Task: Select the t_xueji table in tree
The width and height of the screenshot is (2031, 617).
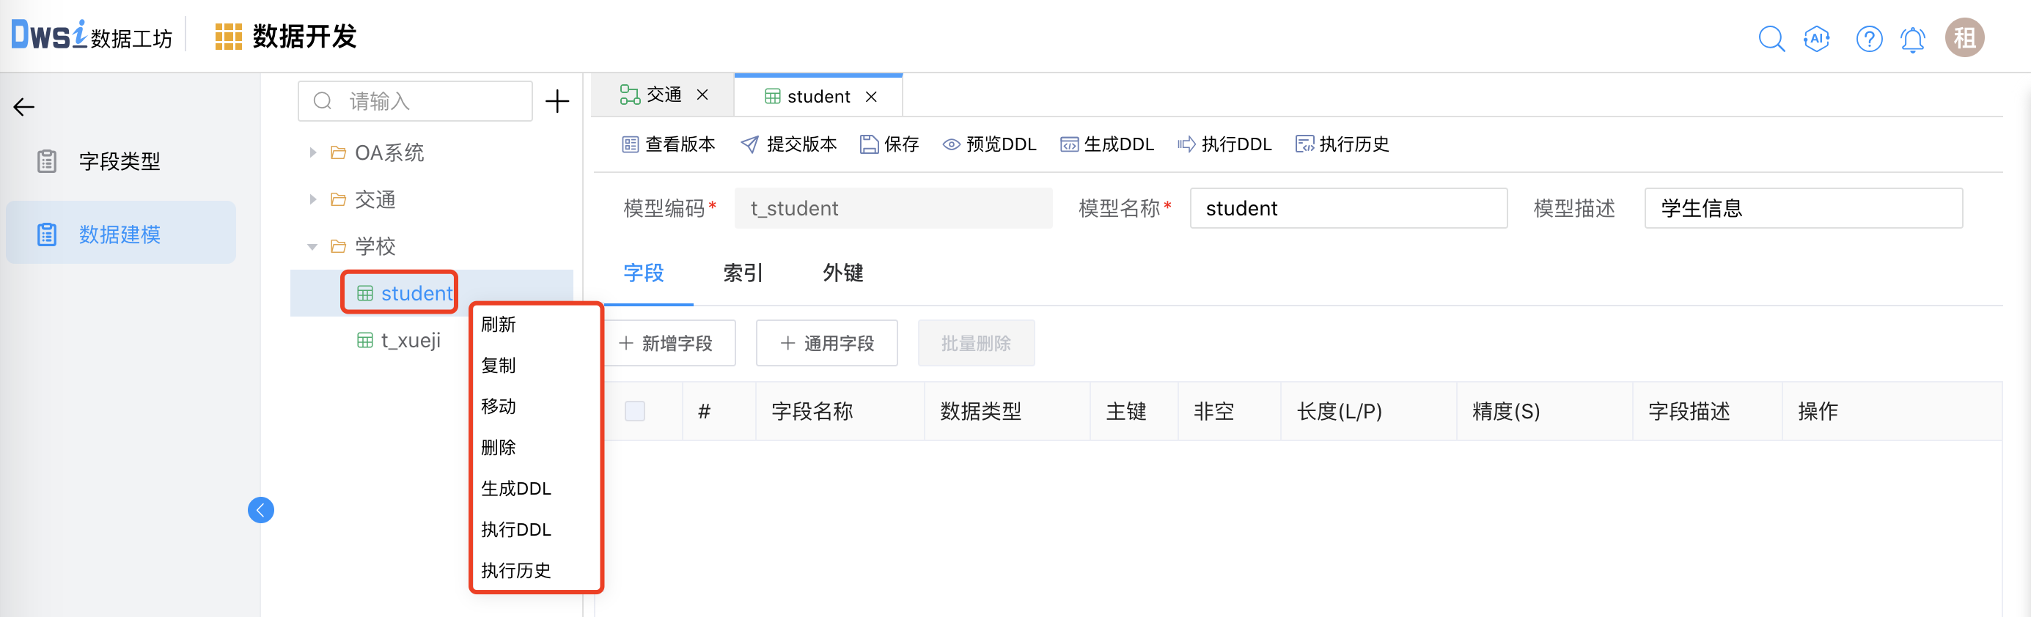Action: click(410, 341)
